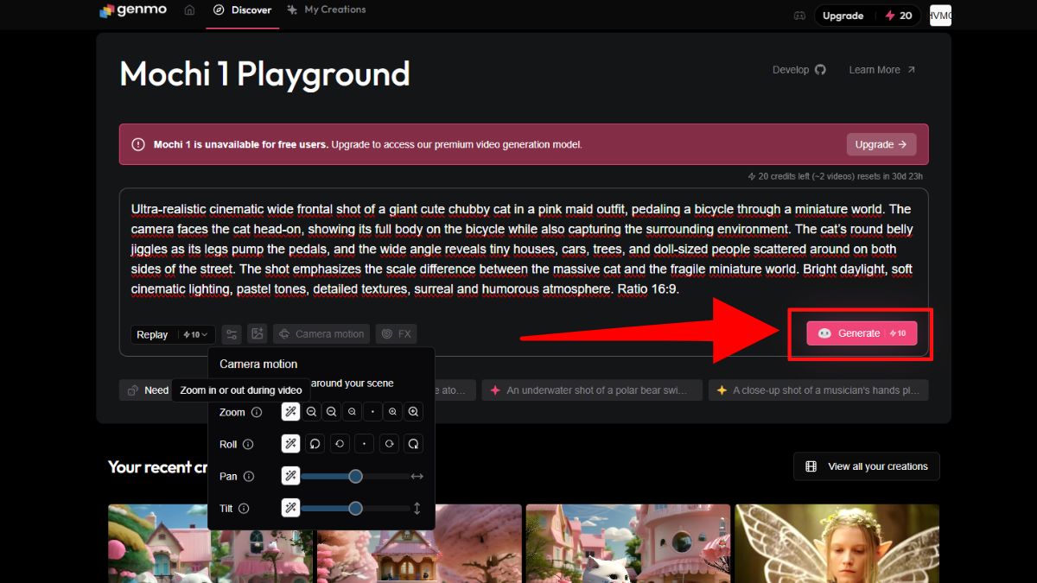Select the strongest zoom-out option

point(311,412)
